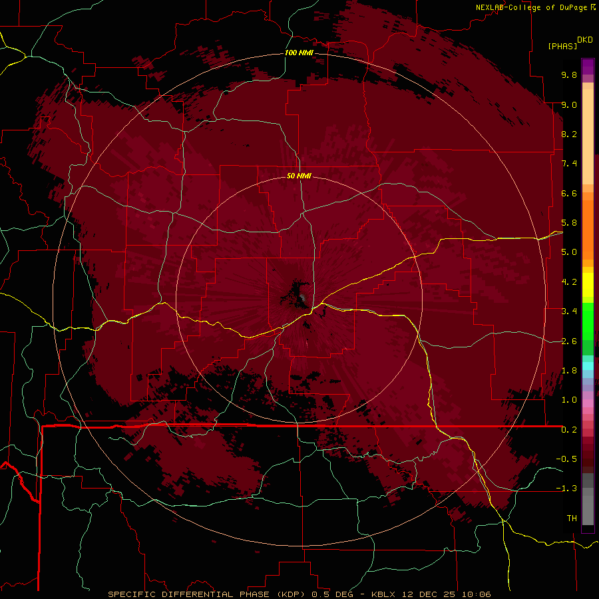Click the 8.2 value on the color scale

click(x=569, y=134)
